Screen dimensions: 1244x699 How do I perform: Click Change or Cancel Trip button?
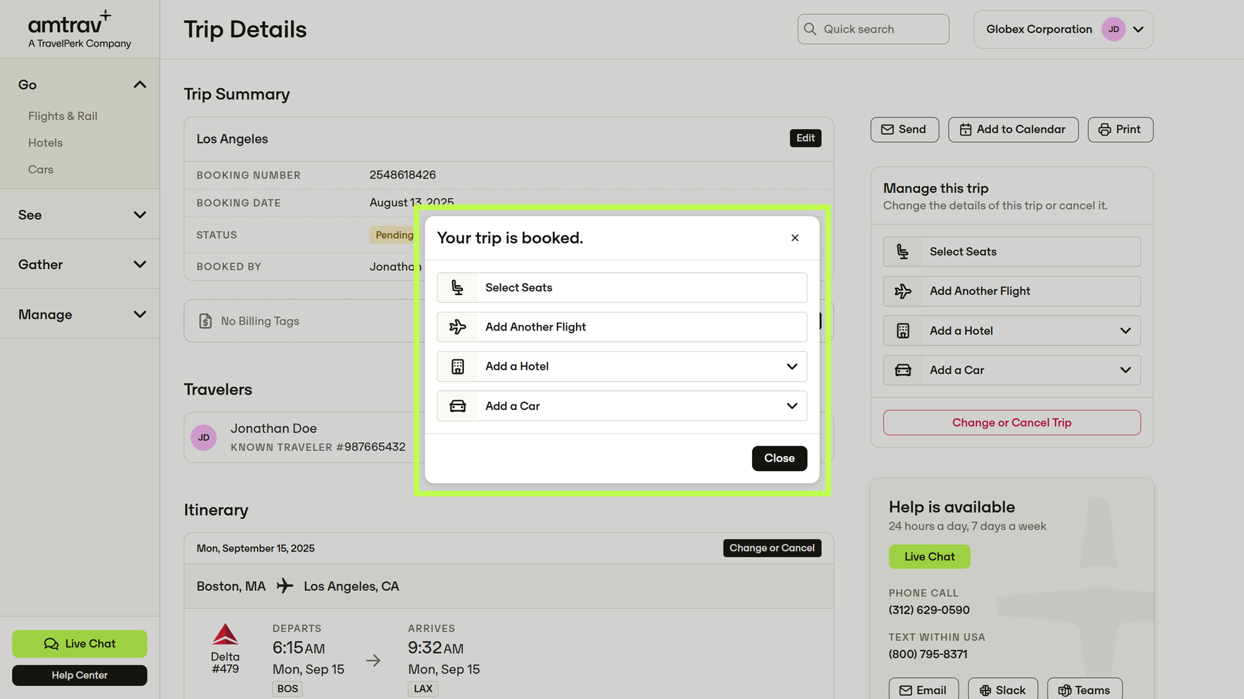click(1012, 423)
